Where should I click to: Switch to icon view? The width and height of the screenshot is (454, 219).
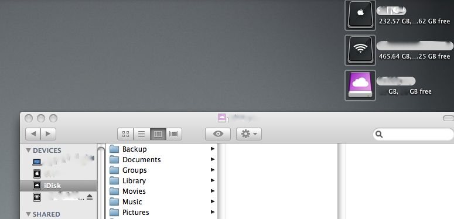pyautogui.click(x=125, y=134)
